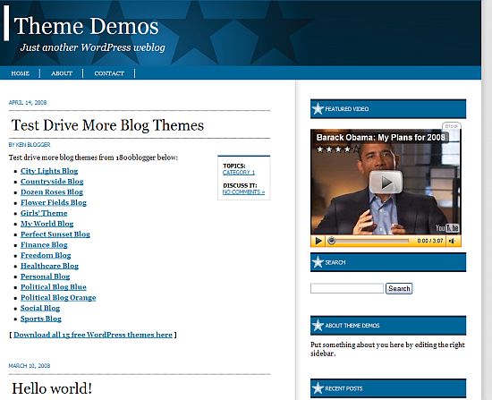Screen dimensions: 492x400
Task: Open the Political Blog Orange link
Action: [x=58, y=298]
